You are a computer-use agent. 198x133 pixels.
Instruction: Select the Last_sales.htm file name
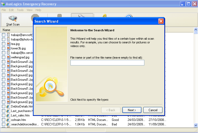20,115
